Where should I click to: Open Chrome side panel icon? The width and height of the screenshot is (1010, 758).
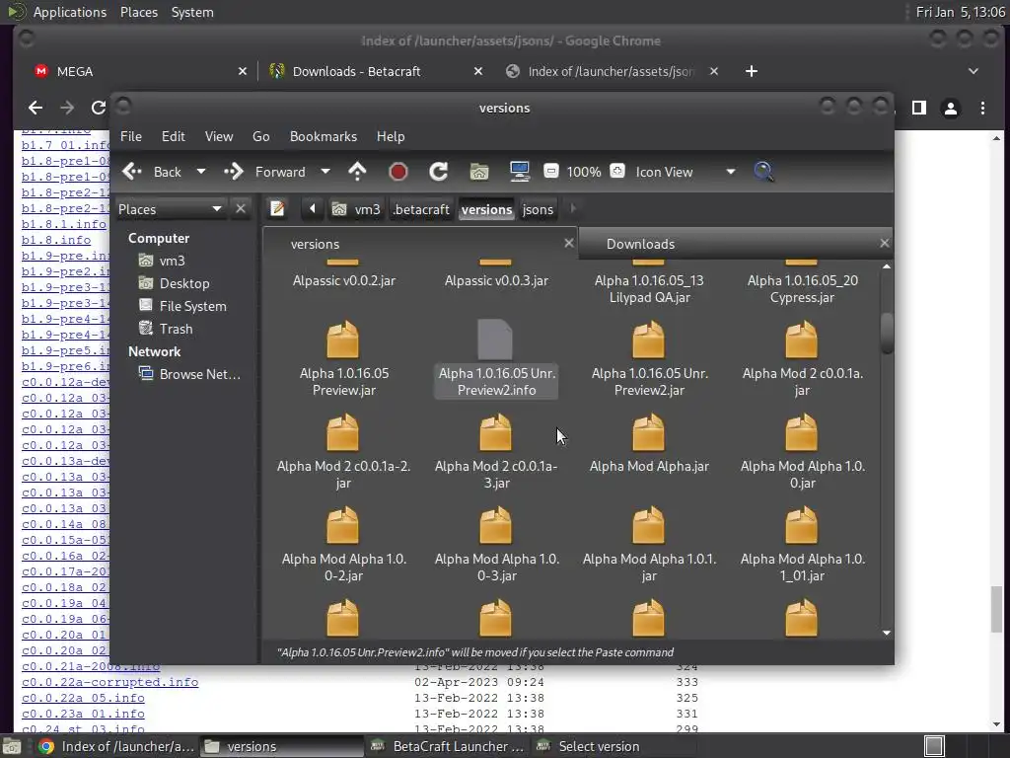(x=919, y=108)
